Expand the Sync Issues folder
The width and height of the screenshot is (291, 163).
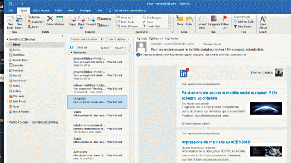point(7,102)
